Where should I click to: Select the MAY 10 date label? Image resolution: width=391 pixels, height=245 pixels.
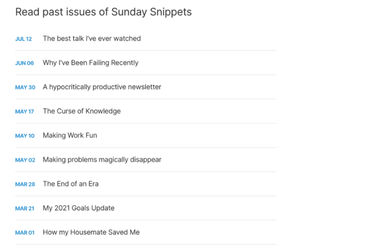click(x=24, y=136)
